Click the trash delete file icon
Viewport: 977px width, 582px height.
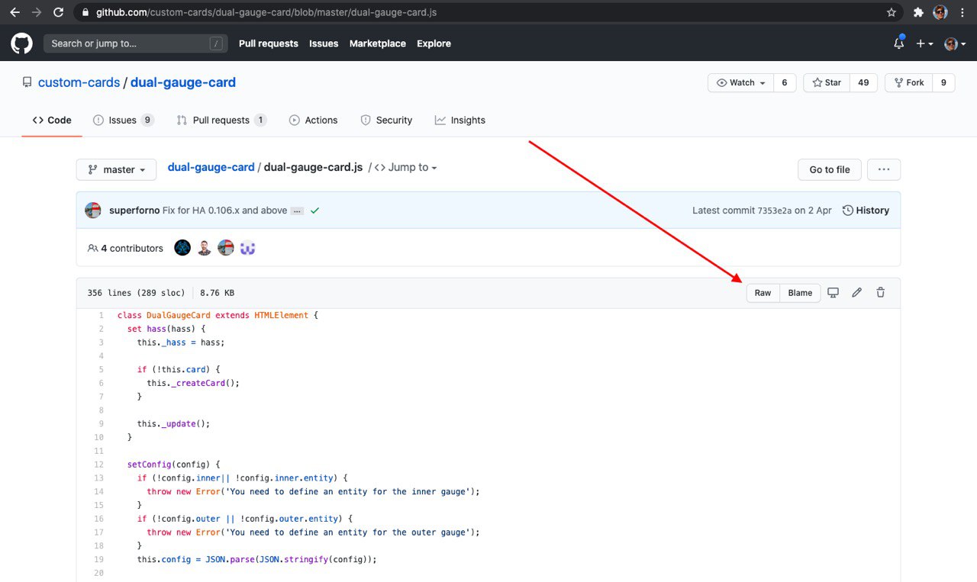(880, 293)
